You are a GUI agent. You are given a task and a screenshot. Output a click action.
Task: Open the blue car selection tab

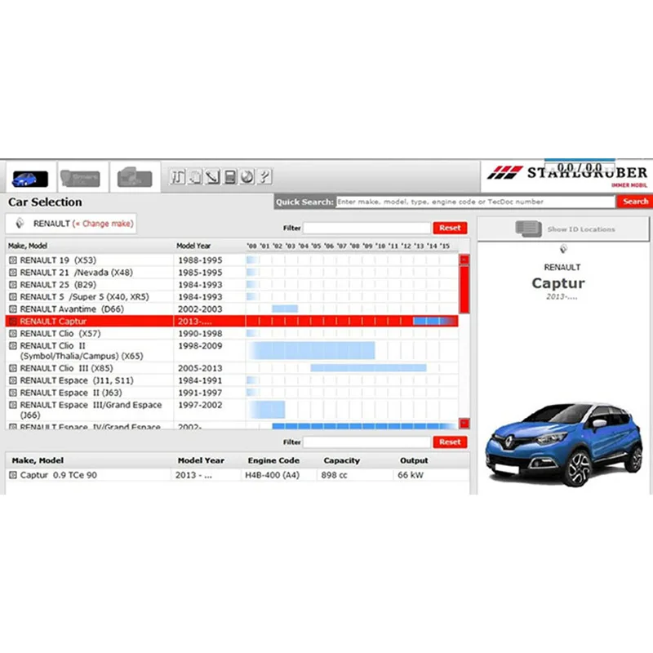30,179
